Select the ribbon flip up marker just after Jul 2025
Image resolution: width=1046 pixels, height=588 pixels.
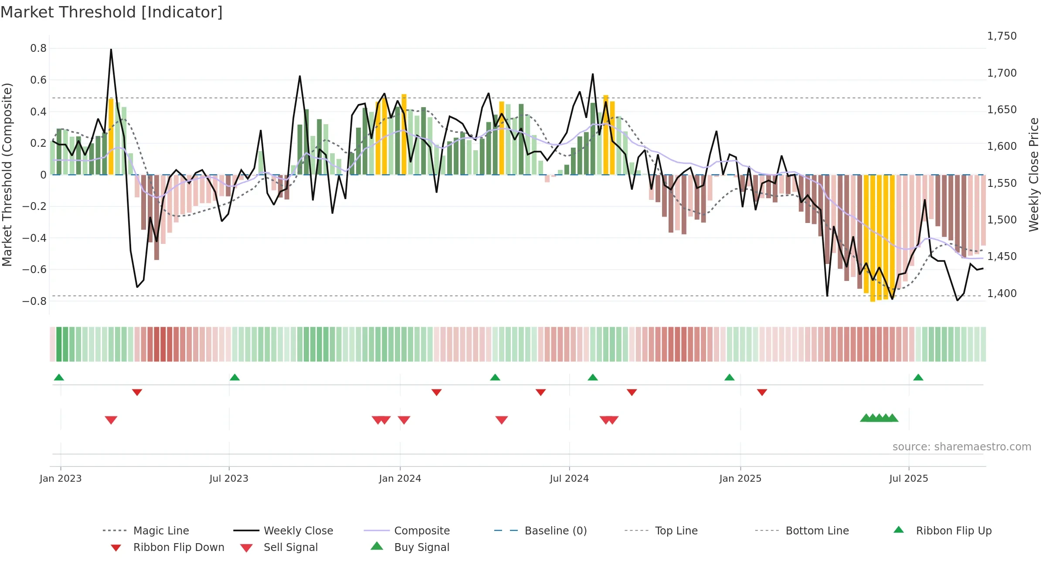[918, 377]
